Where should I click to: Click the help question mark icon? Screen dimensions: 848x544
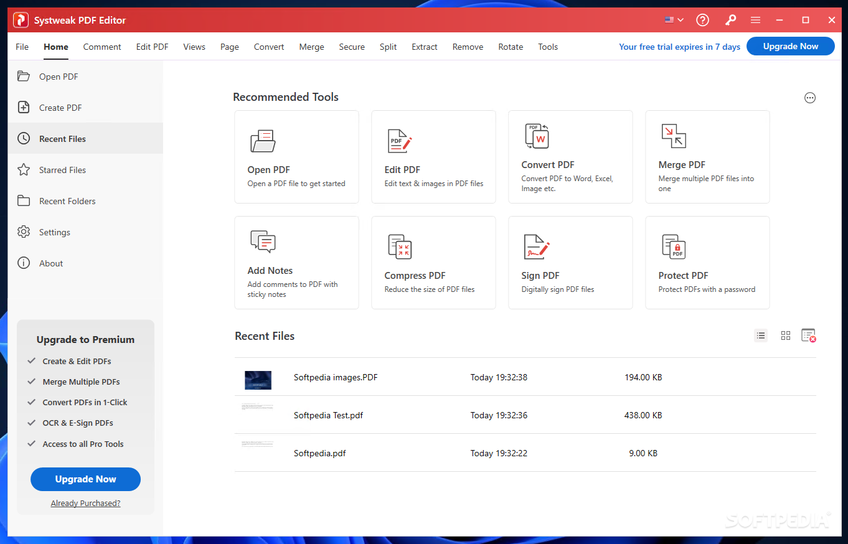pyautogui.click(x=703, y=20)
